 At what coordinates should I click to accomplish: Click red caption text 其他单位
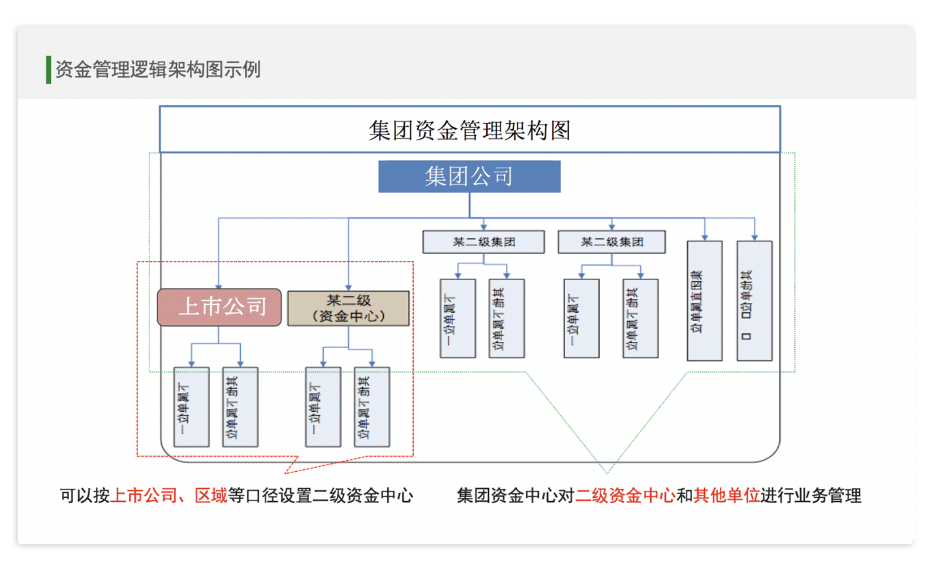[726, 496]
